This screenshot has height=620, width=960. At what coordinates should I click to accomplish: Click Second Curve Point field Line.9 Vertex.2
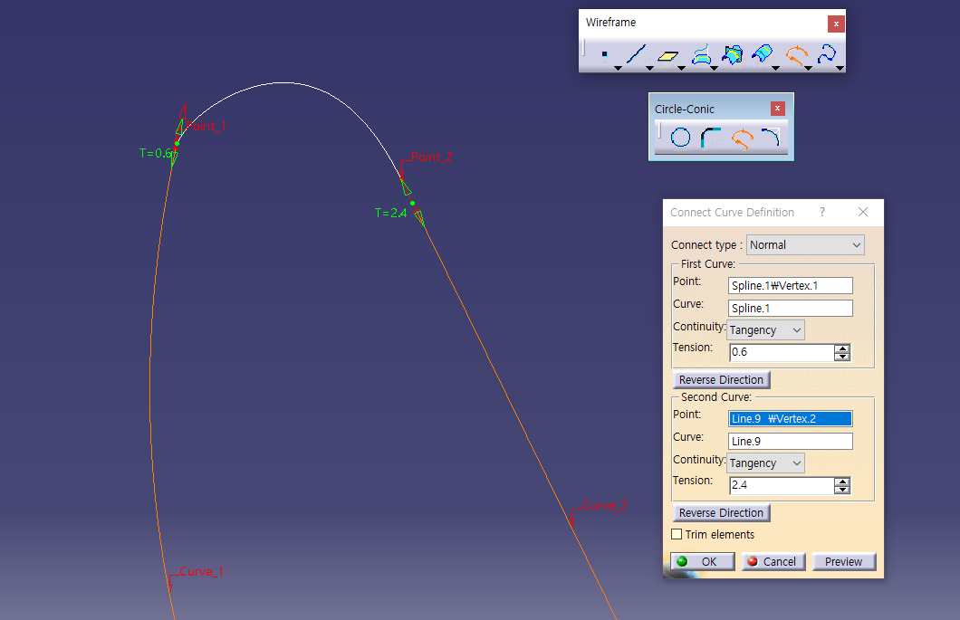791,419
